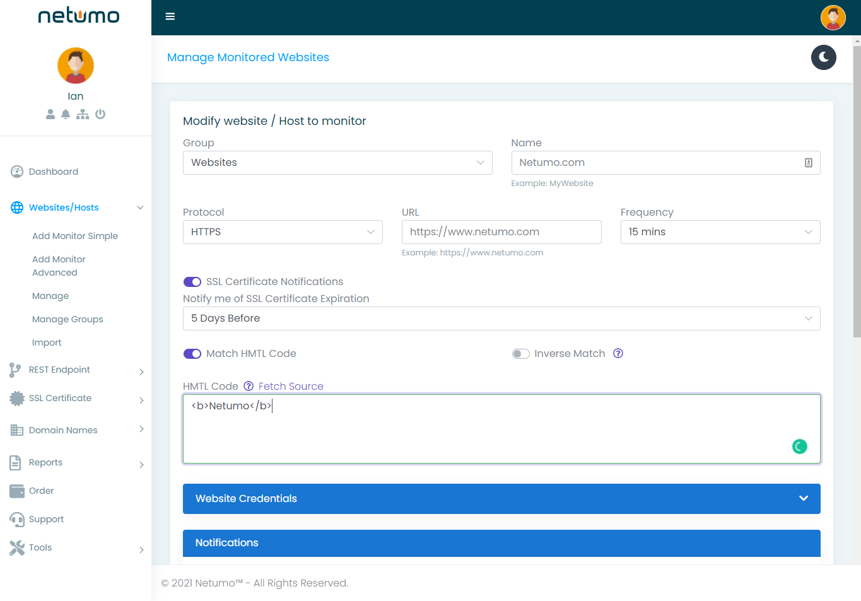This screenshot has width=861, height=601.
Task: Click the hamburger menu icon in top bar
Action: (170, 16)
